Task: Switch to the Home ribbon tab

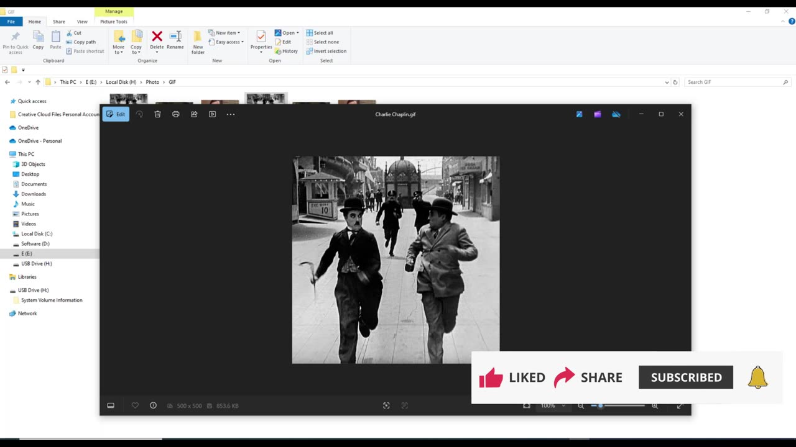Action: coord(35,22)
